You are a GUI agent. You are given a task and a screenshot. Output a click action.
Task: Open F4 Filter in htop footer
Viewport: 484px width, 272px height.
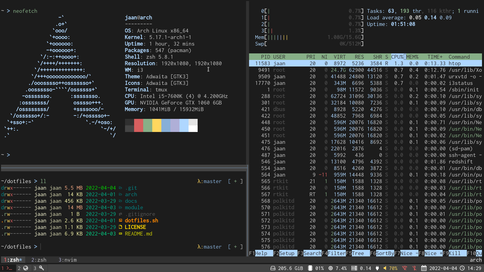(x=337, y=253)
